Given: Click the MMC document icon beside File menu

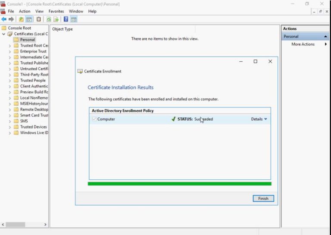Looking at the screenshot, I should [x=3, y=11].
